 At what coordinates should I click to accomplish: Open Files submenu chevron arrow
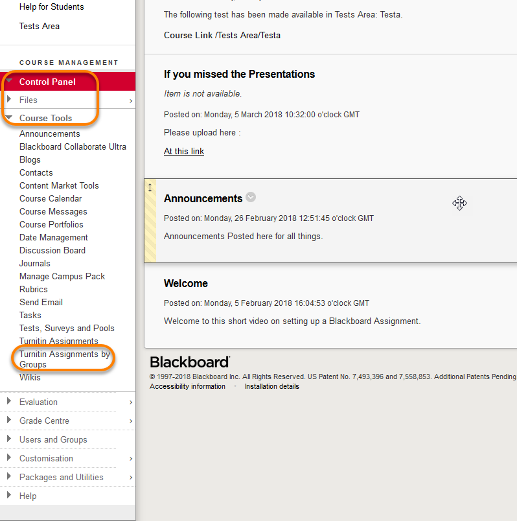(x=131, y=100)
